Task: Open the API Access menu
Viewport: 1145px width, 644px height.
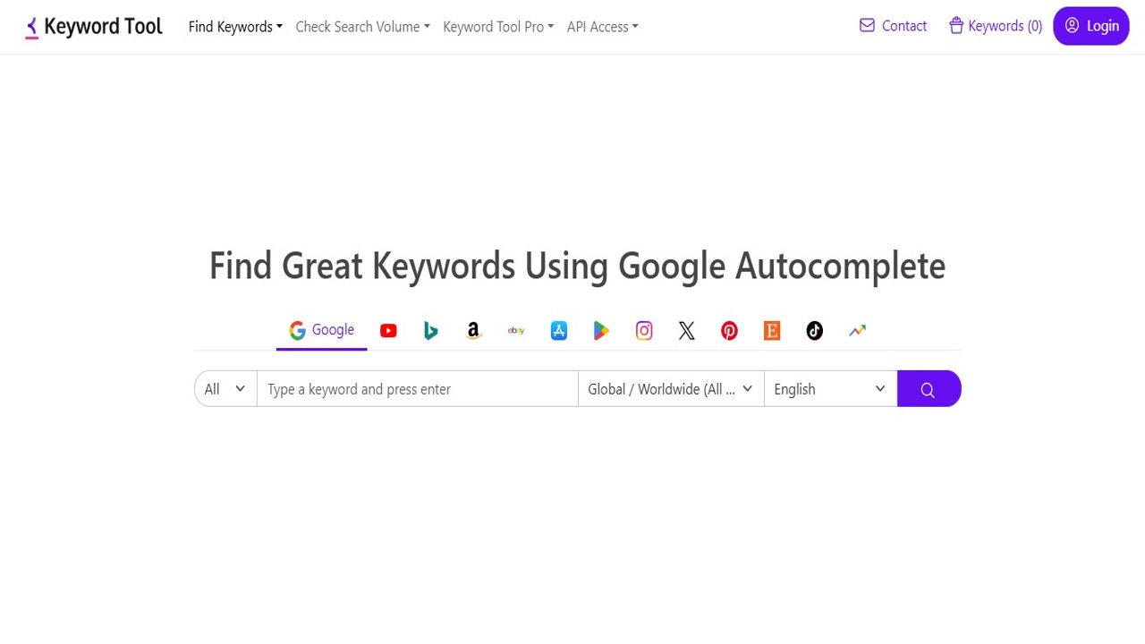Action: pos(603,27)
